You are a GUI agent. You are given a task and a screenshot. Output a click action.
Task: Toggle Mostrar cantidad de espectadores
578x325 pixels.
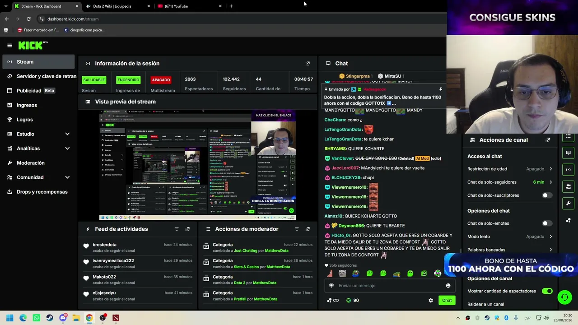coord(547,291)
